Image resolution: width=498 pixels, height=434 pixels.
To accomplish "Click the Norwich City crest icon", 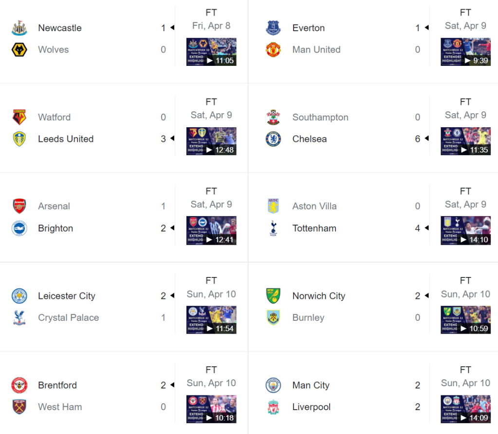I will click(x=274, y=296).
